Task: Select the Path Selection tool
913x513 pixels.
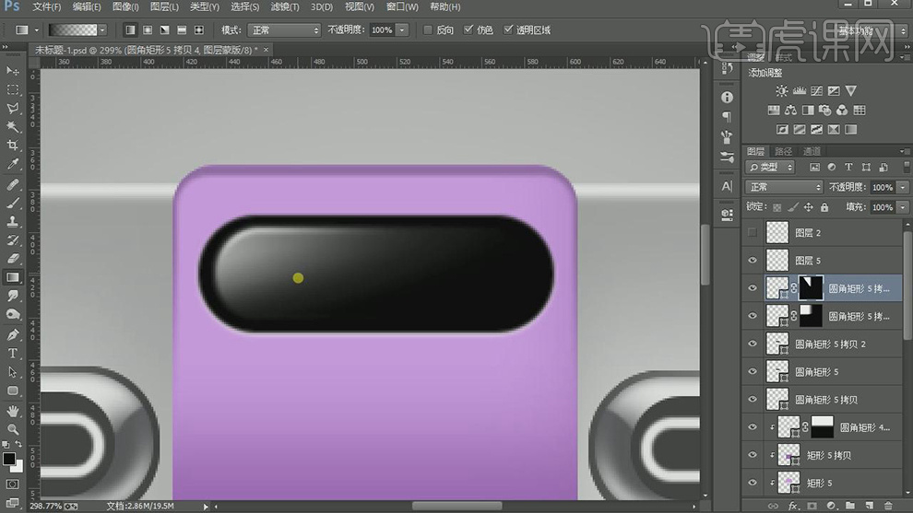Action: tap(12, 372)
